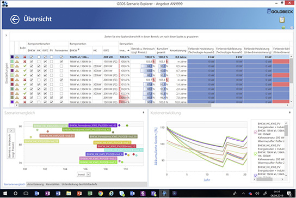Open File Explorer from the taskbar
The image size is (296, 198).
click(69, 194)
